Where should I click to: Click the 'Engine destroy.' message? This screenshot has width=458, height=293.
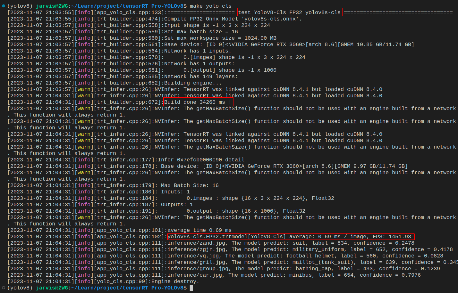(175, 281)
